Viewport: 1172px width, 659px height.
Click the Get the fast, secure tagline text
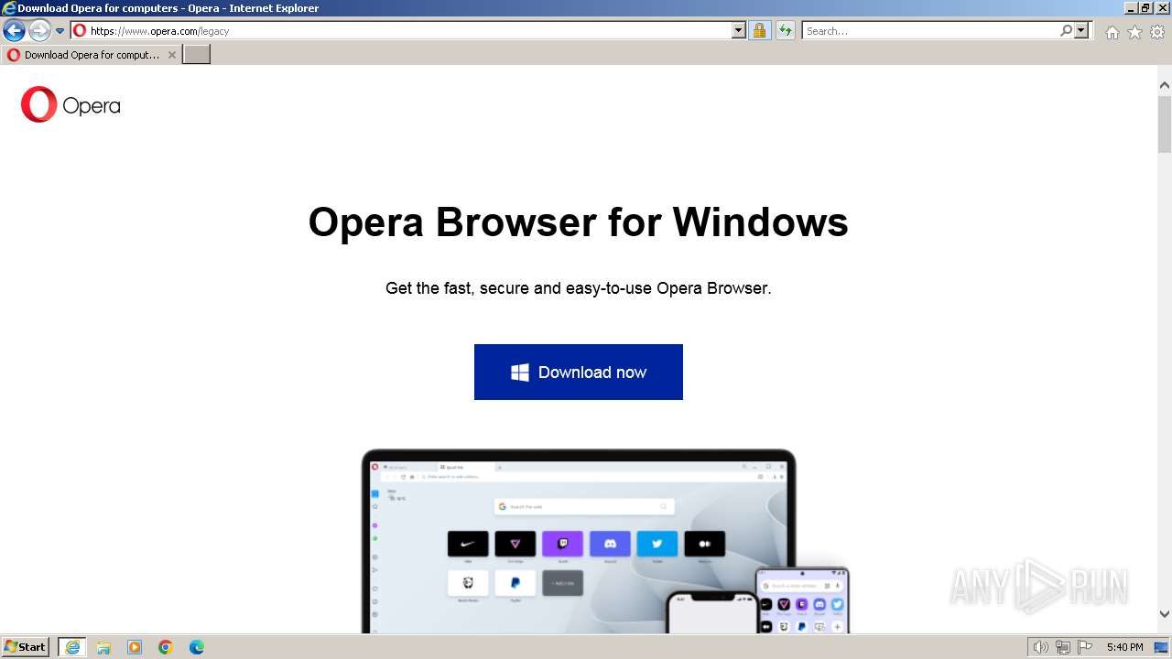[x=579, y=288]
